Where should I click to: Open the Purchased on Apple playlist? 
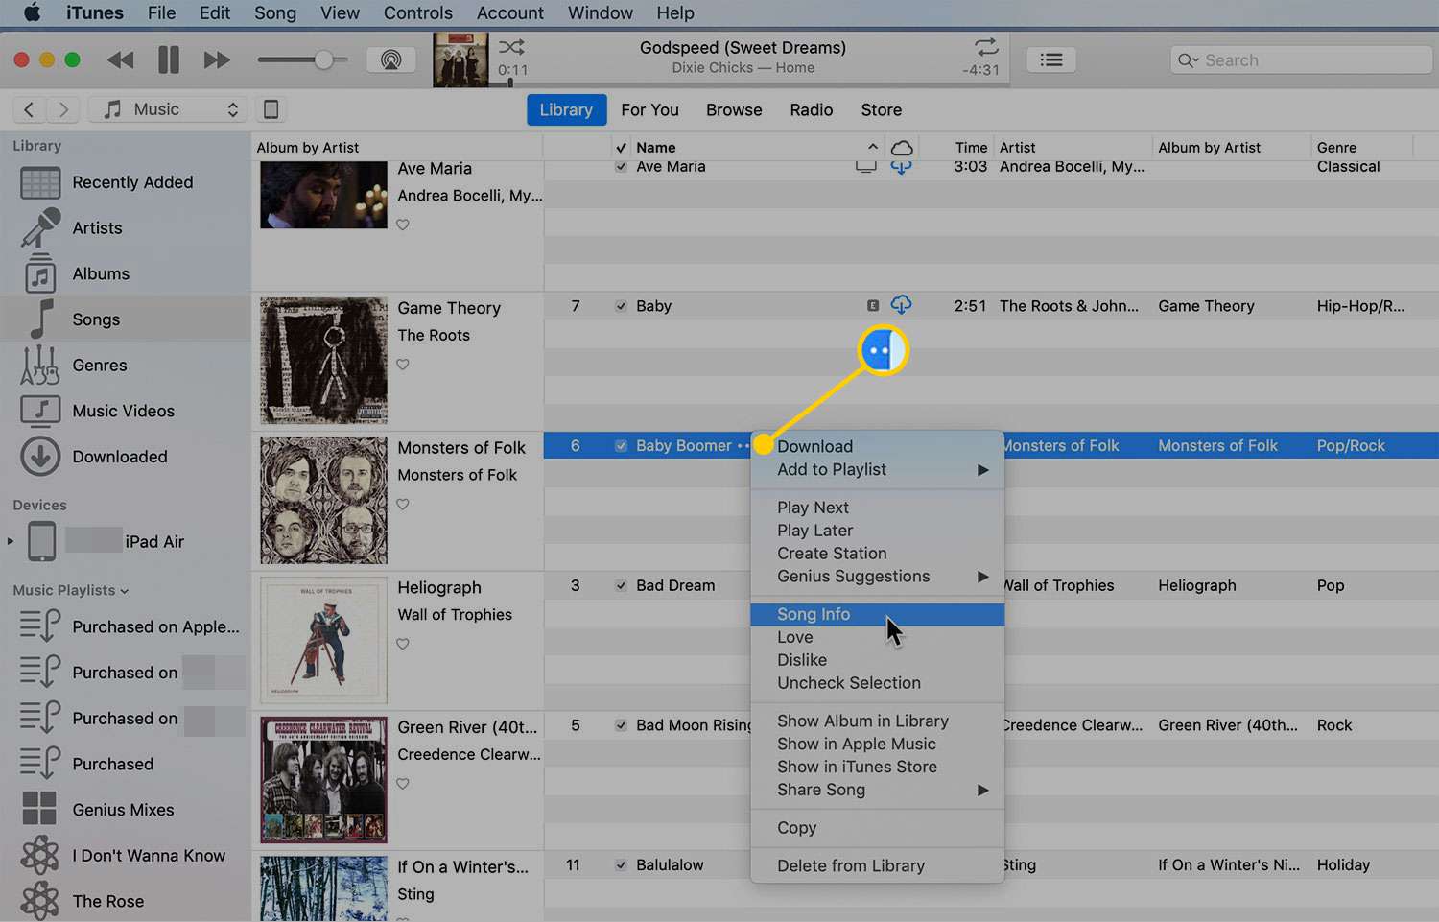coord(125,626)
